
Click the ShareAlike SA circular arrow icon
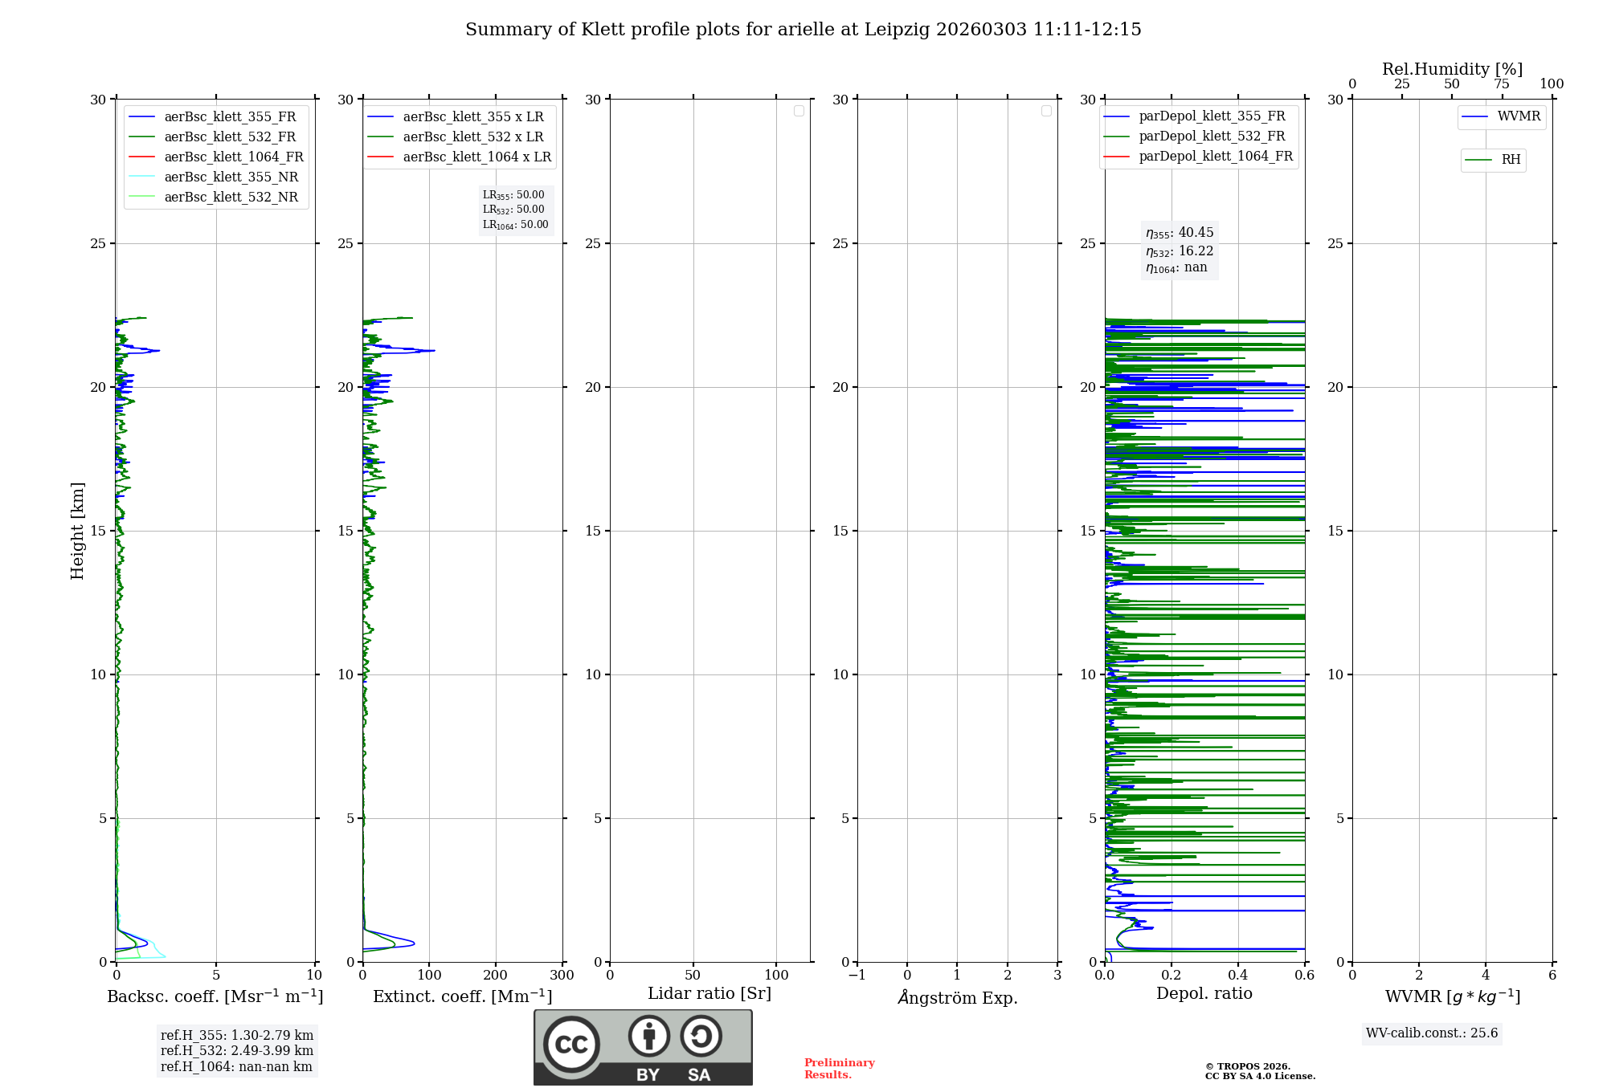701,1036
